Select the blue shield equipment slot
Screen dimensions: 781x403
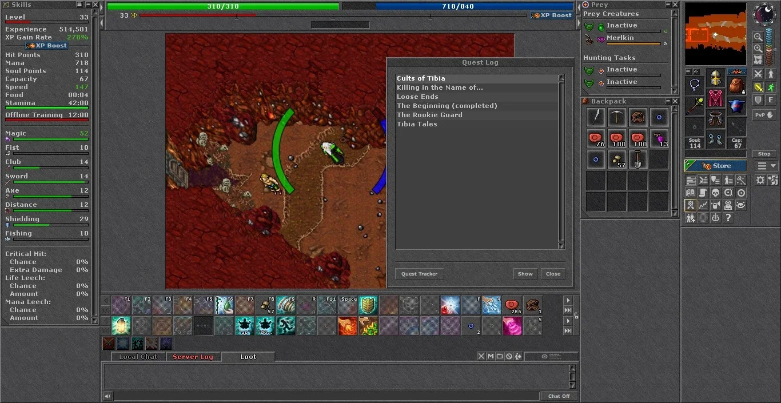pyautogui.click(x=736, y=106)
